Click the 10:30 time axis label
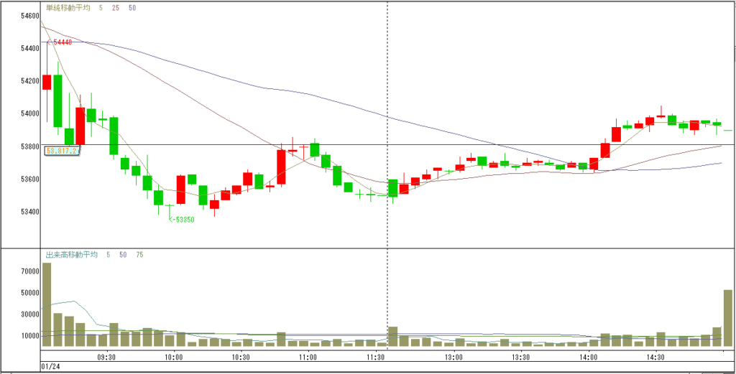Screen dimensions: 736x374 [240, 357]
